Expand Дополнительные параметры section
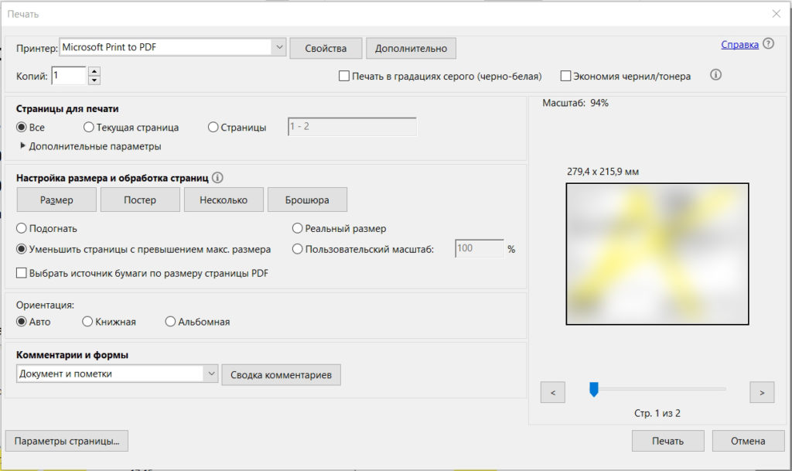The width and height of the screenshot is (792, 471). tap(23, 146)
